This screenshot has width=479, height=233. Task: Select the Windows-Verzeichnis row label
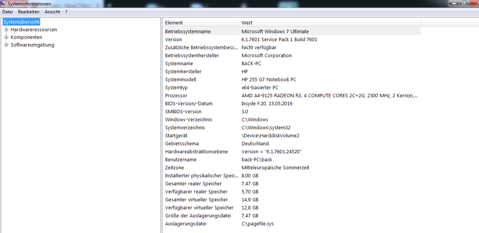coord(188,119)
